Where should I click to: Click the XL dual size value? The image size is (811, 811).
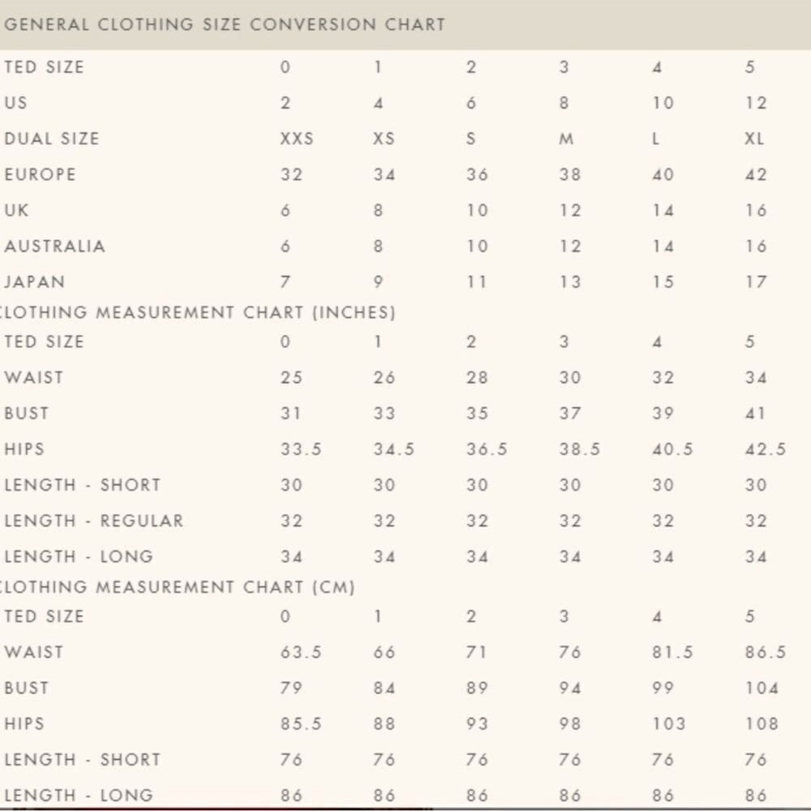pyautogui.click(x=754, y=139)
